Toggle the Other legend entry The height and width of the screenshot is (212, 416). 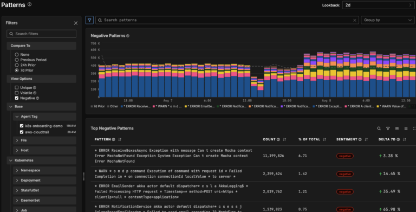(x=113, y=106)
